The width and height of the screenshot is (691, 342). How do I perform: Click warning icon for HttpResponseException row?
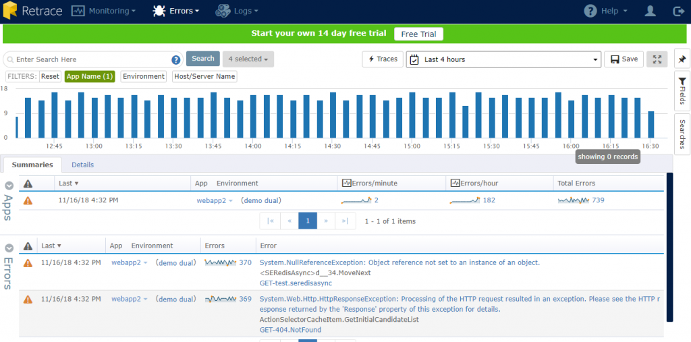point(28,300)
